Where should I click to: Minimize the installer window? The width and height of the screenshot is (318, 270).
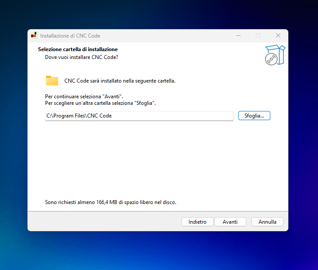point(238,36)
